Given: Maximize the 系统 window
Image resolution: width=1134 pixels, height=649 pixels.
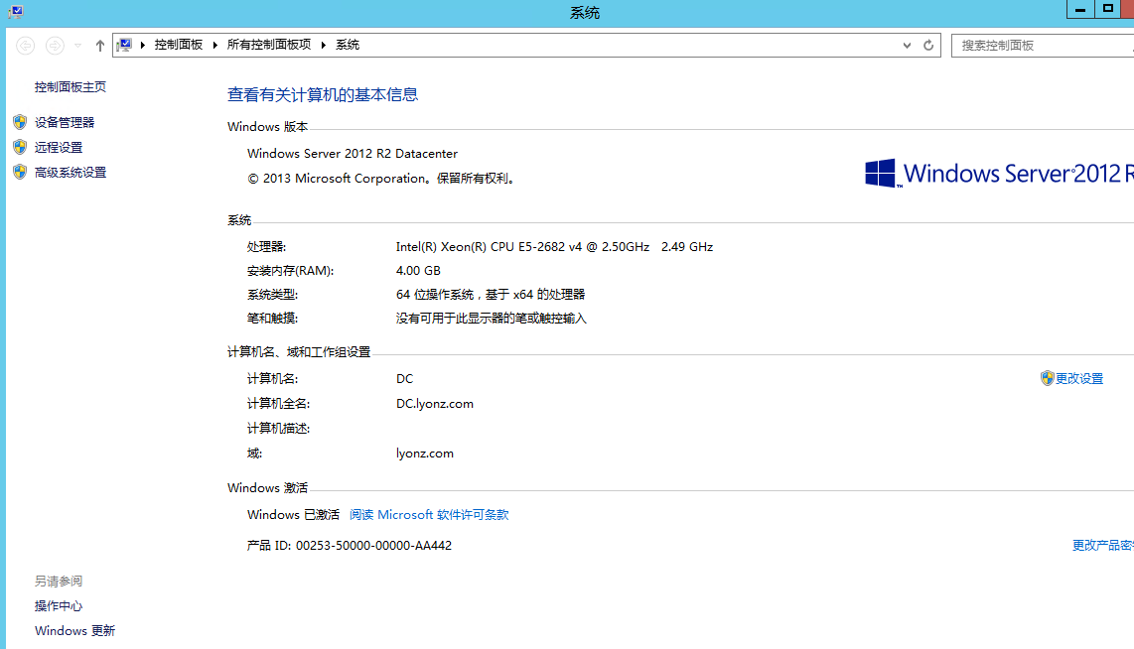Looking at the screenshot, I should [x=1107, y=9].
